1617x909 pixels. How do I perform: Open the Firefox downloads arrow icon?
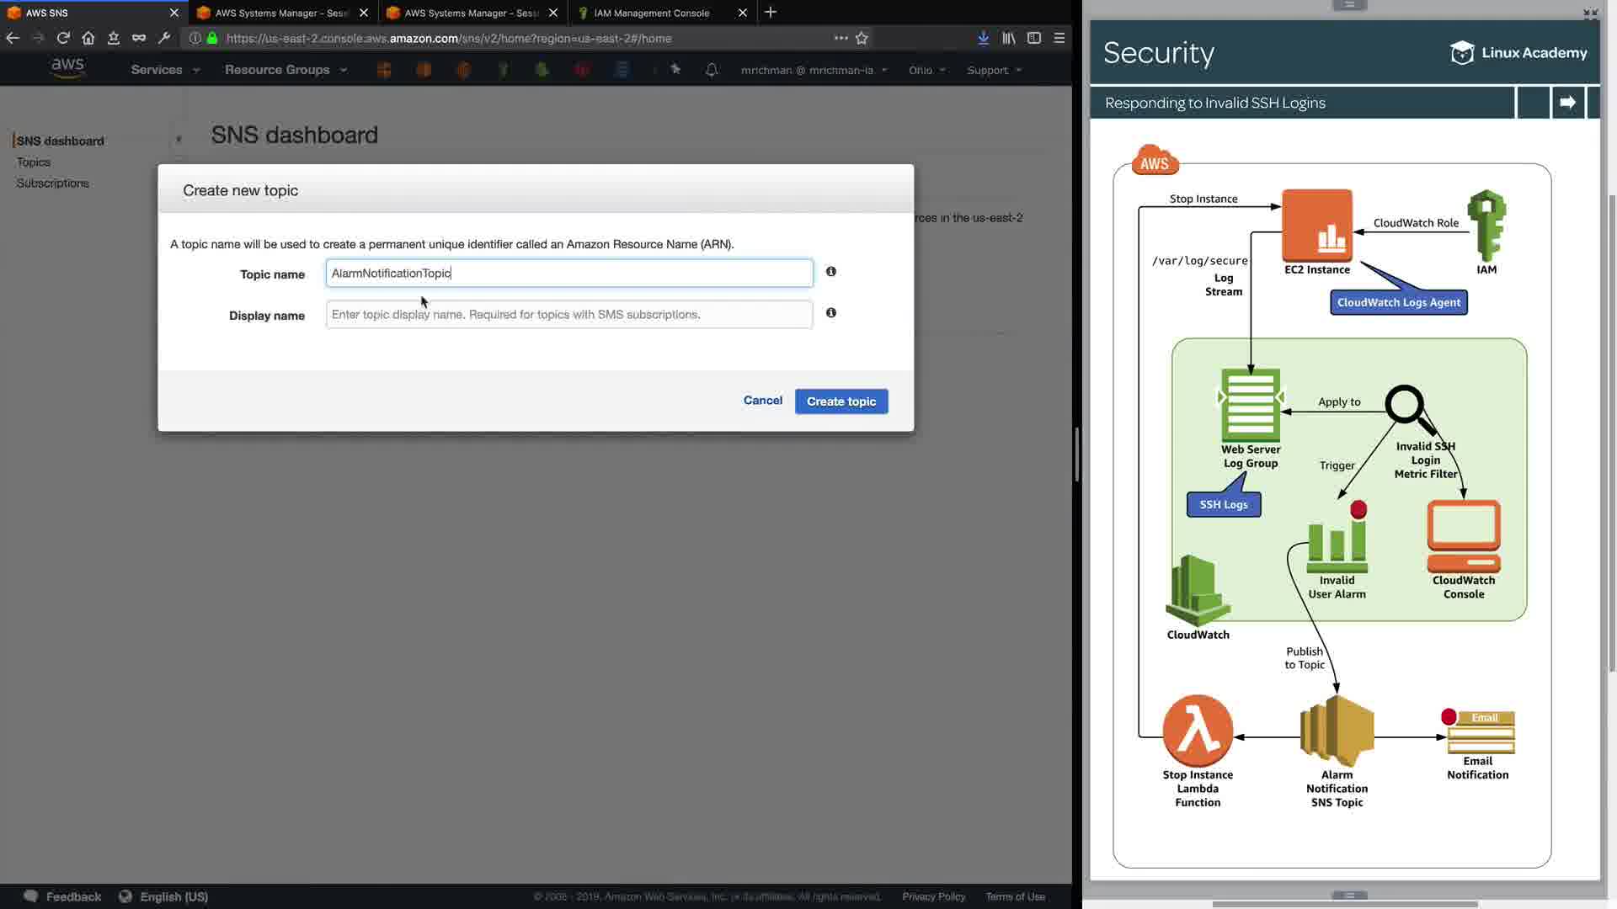pyautogui.click(x=983, y=38)
